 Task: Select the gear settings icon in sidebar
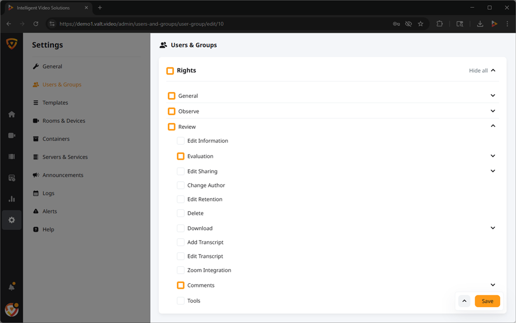[x=12, y=220]
